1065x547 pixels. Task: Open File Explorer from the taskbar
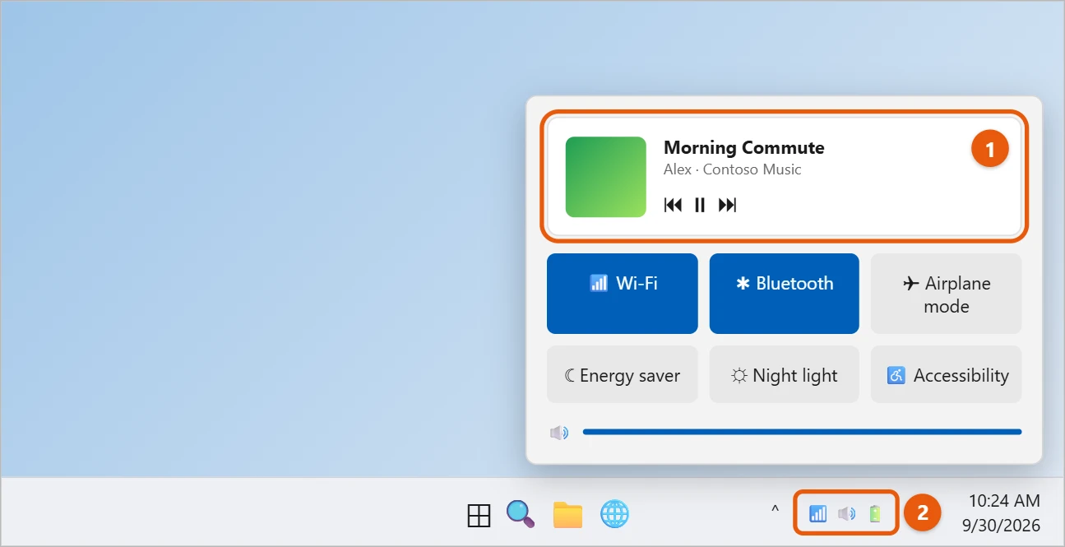click(x=567, y=515)
